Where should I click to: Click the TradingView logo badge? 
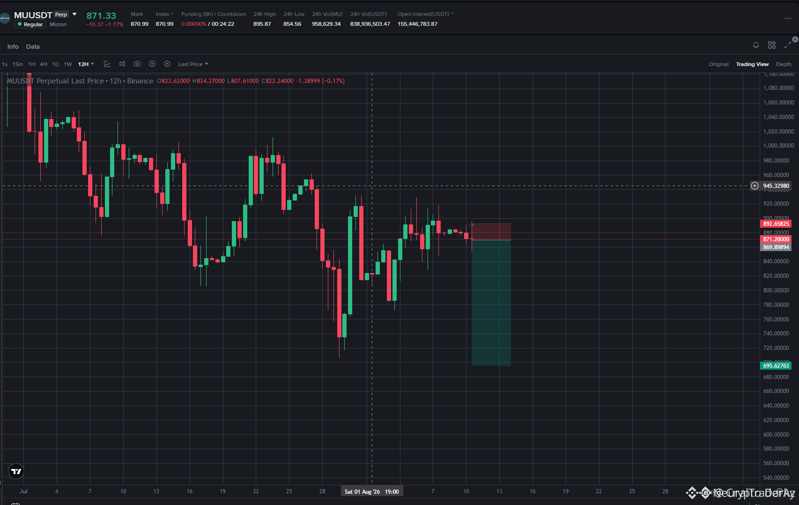tap(16, 471)
